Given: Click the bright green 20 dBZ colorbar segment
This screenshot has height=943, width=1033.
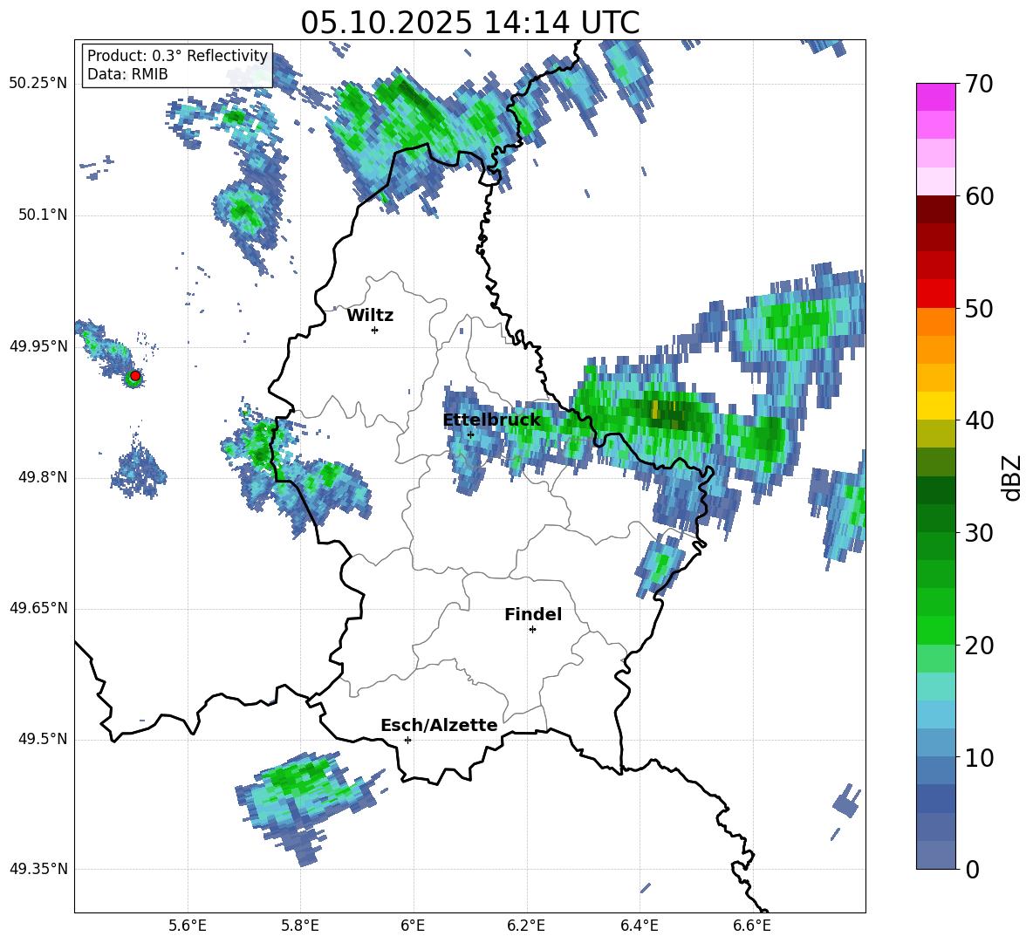Looking at the screenshot, I should point(935,630).
